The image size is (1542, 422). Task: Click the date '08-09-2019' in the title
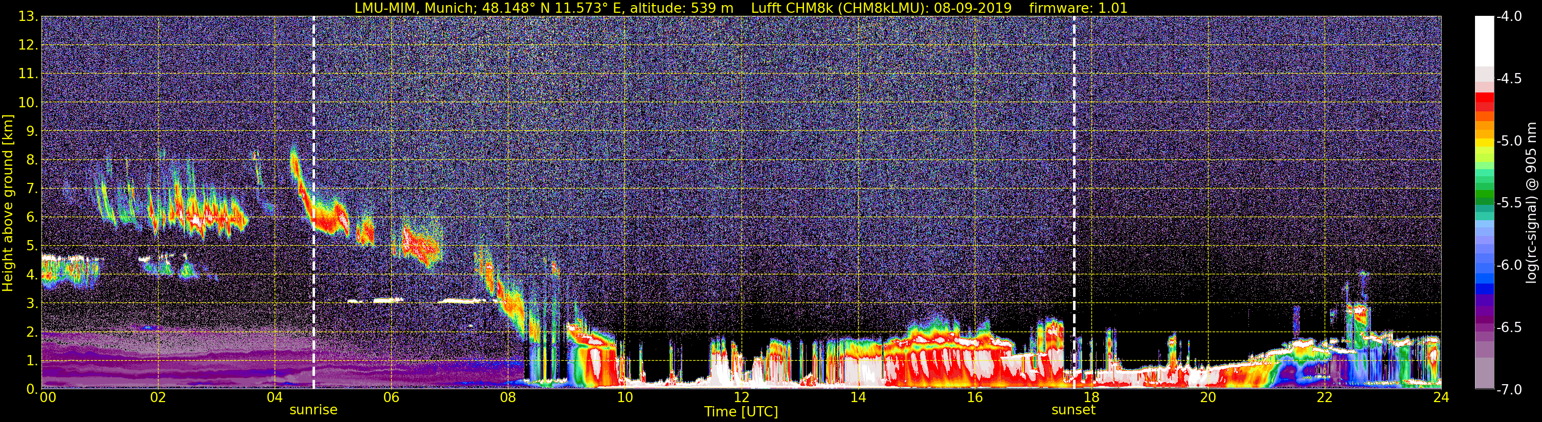[974, 8]
